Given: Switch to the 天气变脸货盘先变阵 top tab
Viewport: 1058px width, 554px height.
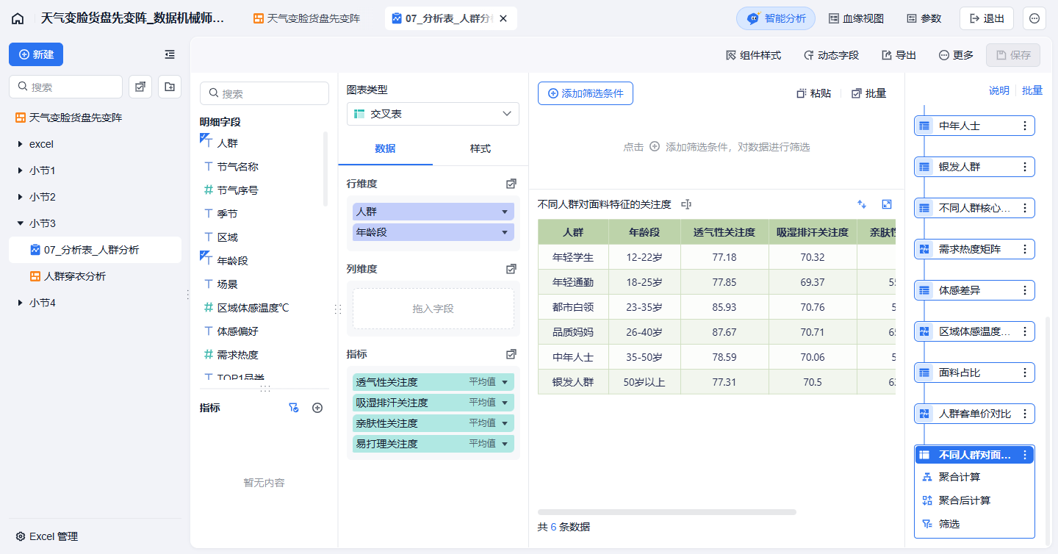Looking at the screenshot, I should coord(307,18).
